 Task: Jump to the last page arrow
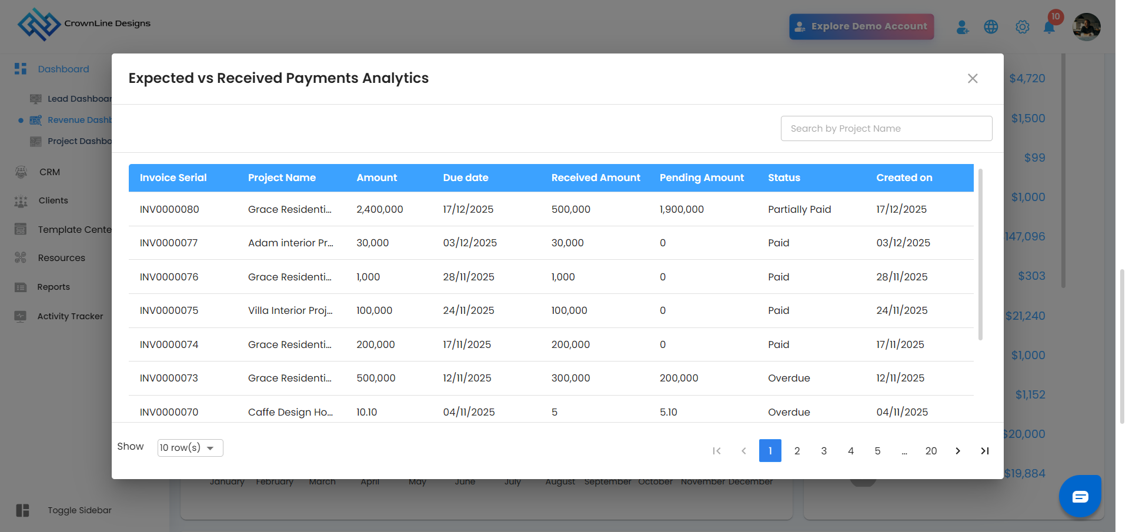[x=985, y=451]
